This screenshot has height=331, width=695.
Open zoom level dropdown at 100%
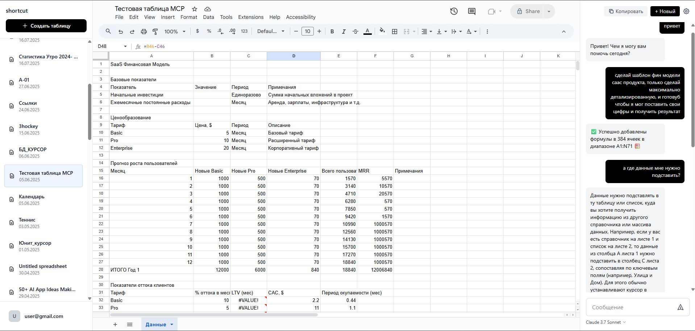pos(175,32)
